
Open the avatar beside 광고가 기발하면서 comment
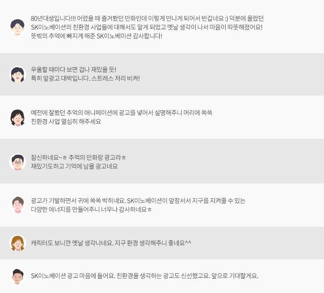(x=17, y=205)
